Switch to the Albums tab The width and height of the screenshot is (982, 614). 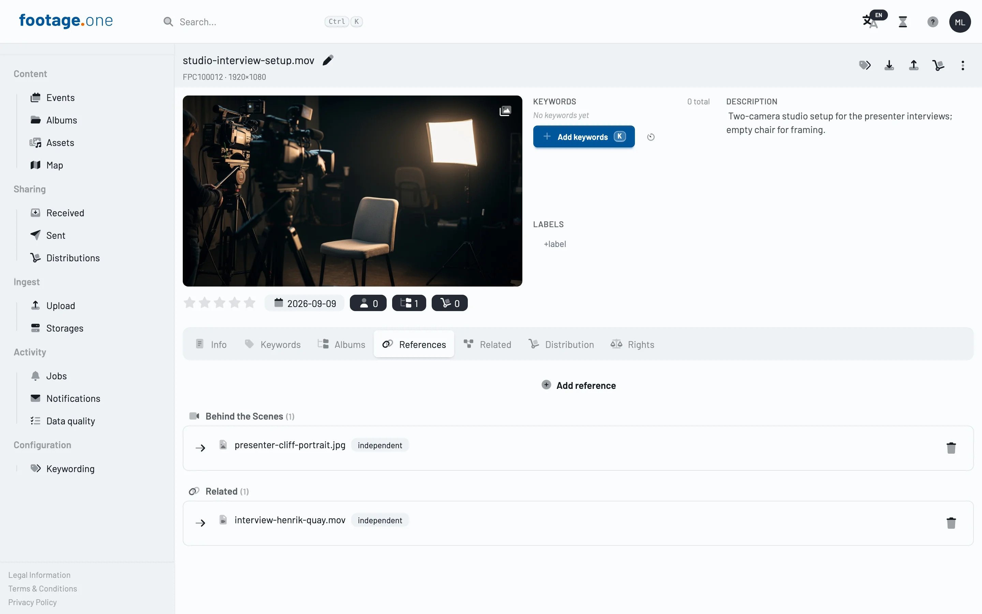[341, 344]
